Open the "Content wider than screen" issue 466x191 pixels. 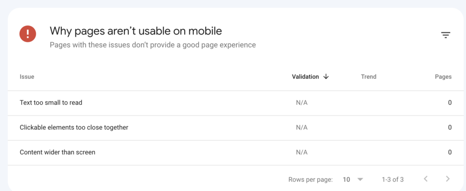57,152
